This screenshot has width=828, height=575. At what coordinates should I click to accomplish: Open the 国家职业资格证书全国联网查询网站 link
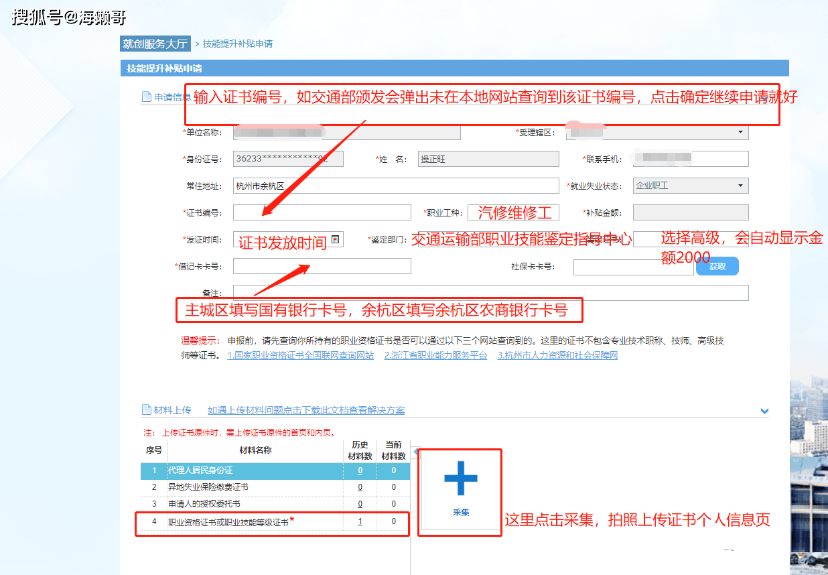[x=300, y=356]
